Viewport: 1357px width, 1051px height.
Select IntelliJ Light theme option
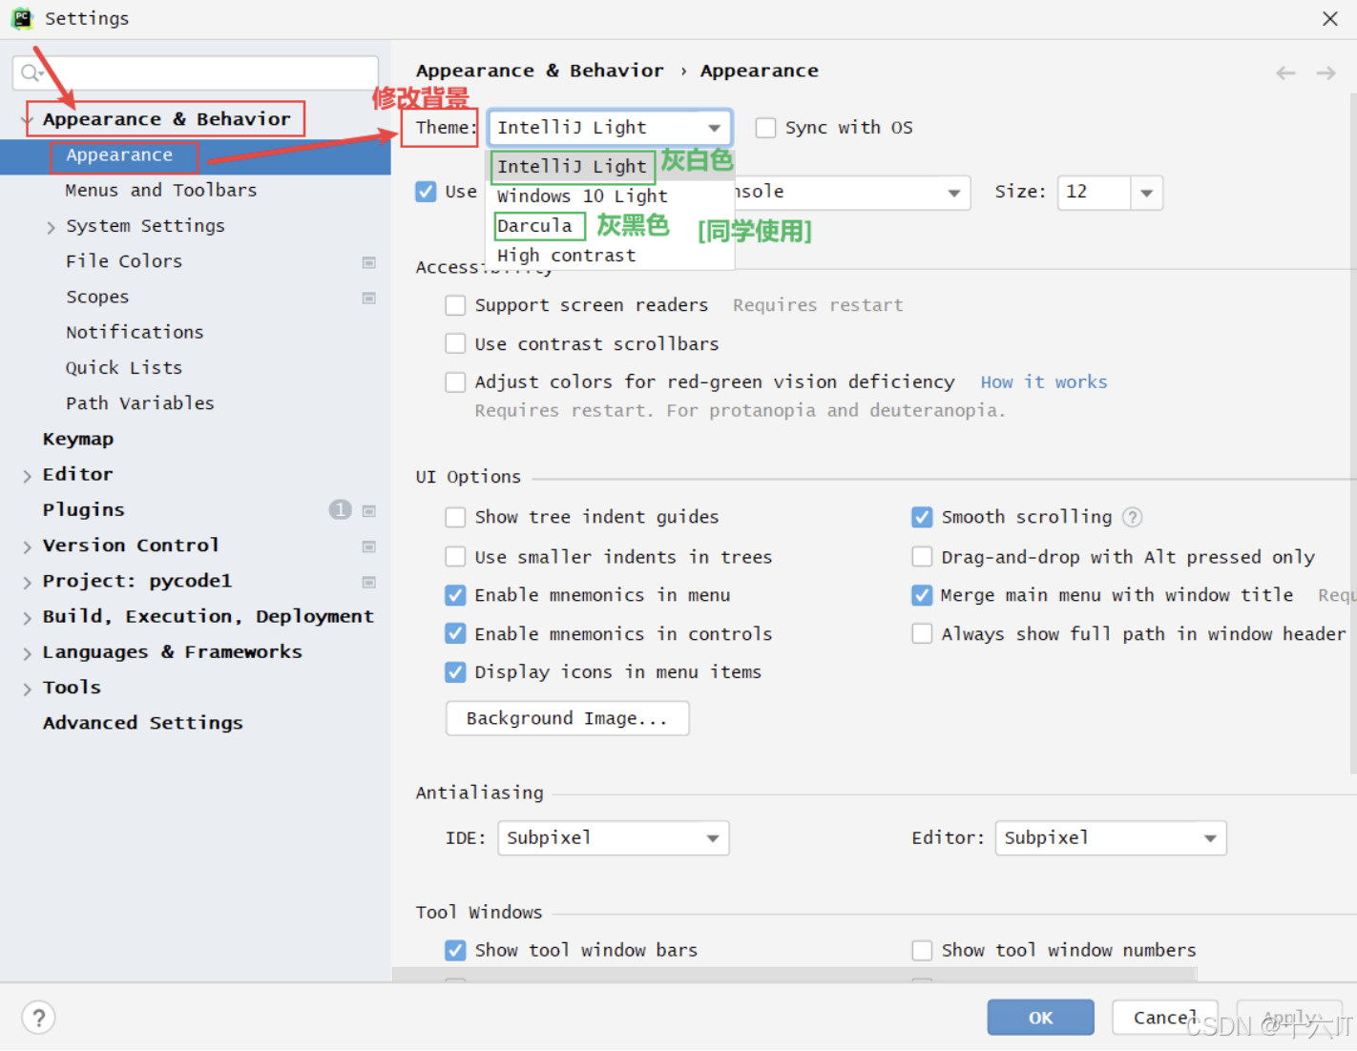coord(572,166)
